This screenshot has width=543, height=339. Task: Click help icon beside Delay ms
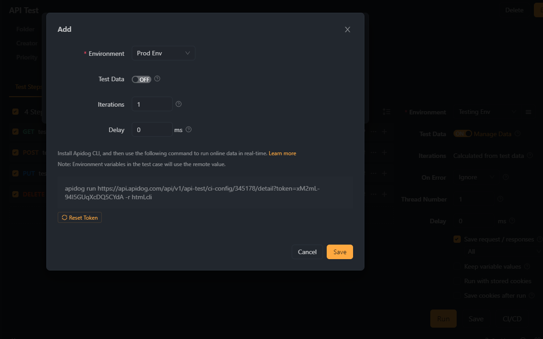[x=189, y=129]
